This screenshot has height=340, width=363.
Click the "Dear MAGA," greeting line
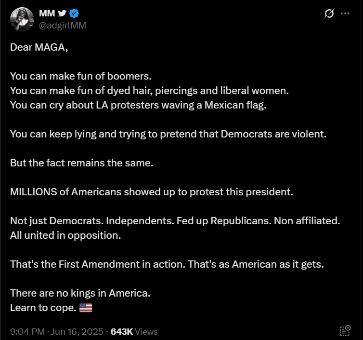click(x=39, y=47)
